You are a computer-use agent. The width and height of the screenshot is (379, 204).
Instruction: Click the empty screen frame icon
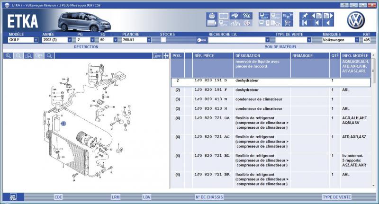click(223, 16)
